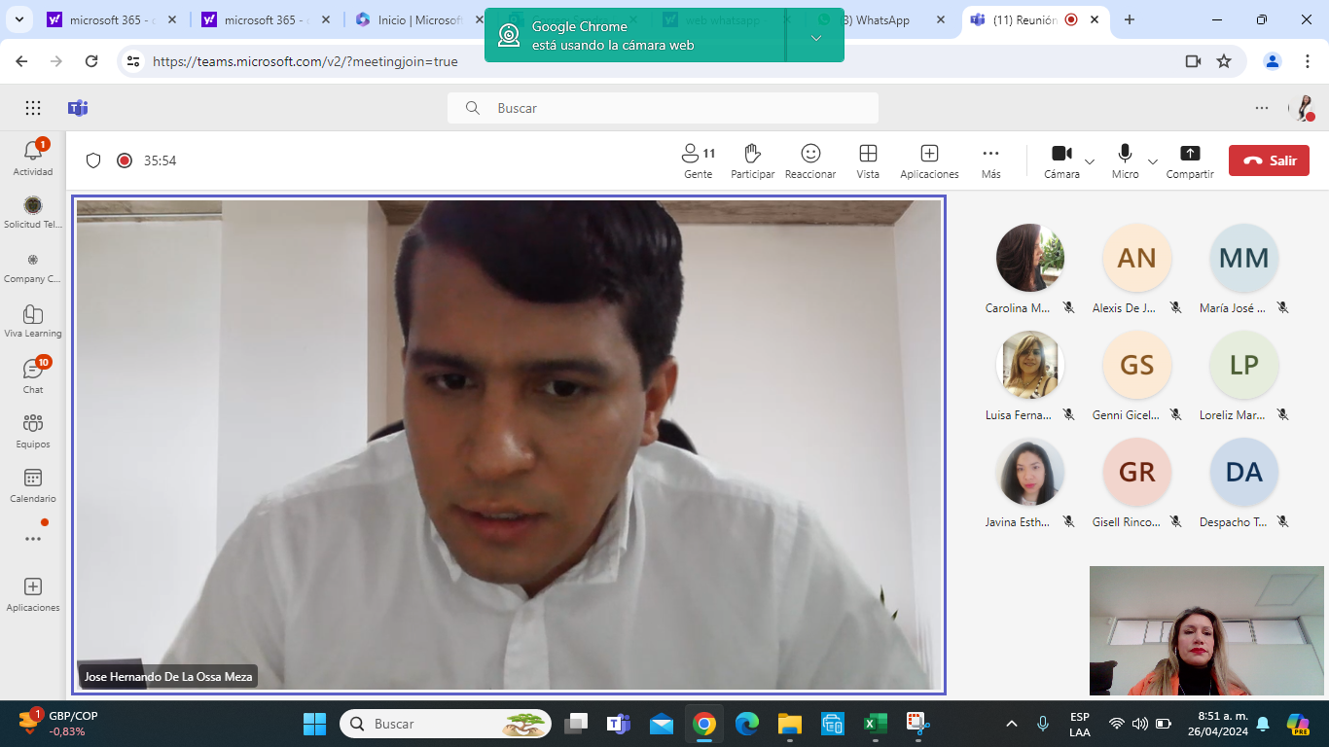Click the address bar site info icon
The width and height of the screenshot is (1329, 747).
[134, 61]
